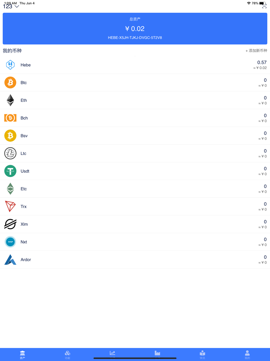
Task: Open the chart-line market tab
Action: pyautogui.click(x=112, y=354)
